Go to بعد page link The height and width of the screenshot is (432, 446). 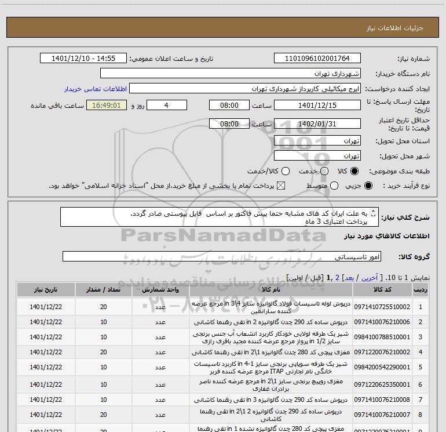click(x=349, y=278)
